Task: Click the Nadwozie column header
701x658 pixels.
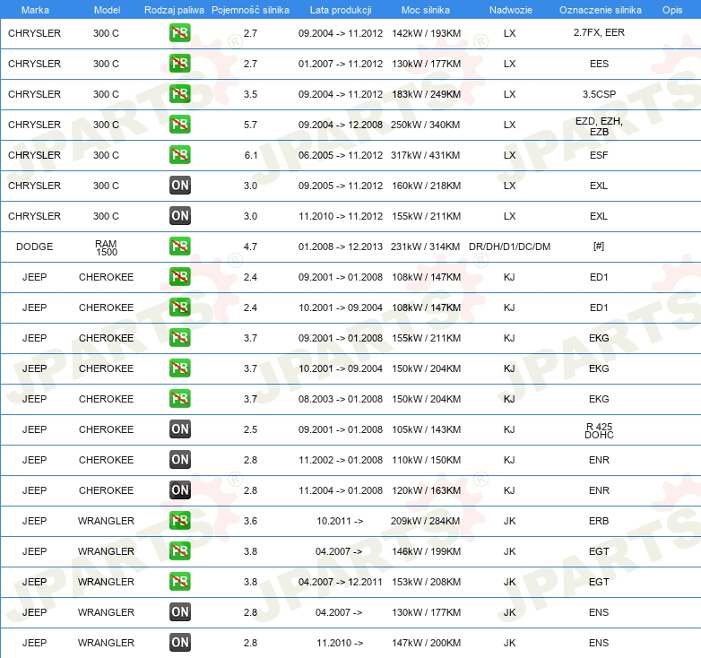Action: [x=511, y=10]
